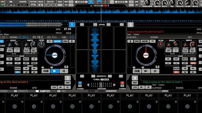Image resolution: width=202 pixels, height=113 pixels.
Task: Click deck 2 lower search fast-forward icon
Action: tap(193, 72)
